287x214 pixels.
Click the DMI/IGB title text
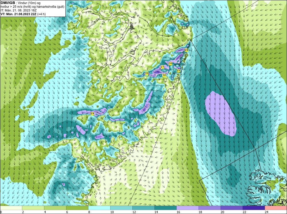[x=8, y=3]
